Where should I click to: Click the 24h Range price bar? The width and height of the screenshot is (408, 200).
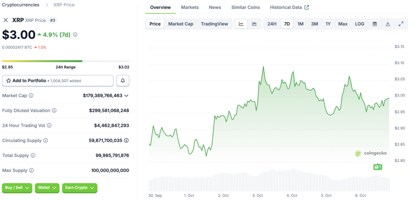point(65,61)
